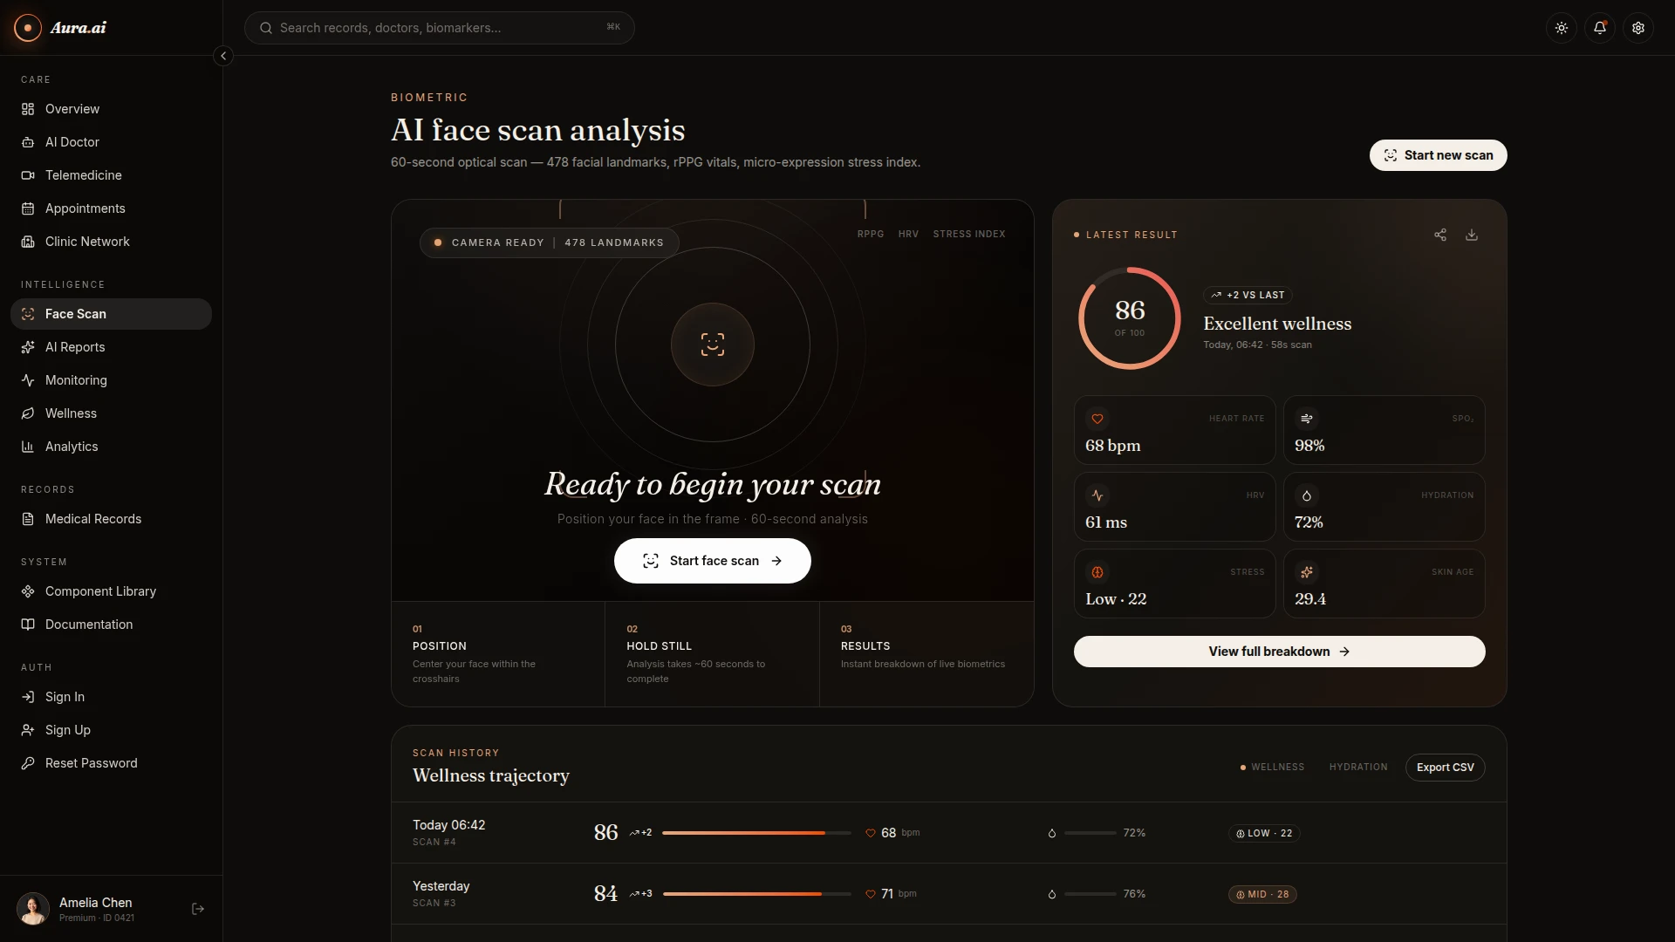1675x942 pixels.
Task: Click the Overview grid icon
Action: [28, 109]
